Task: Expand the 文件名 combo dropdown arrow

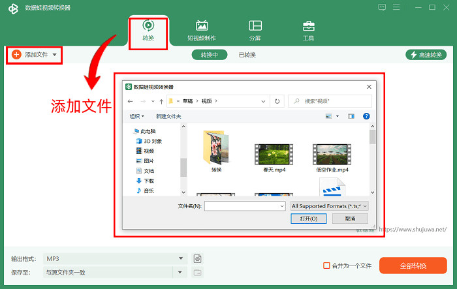Action: pos(282,206)
